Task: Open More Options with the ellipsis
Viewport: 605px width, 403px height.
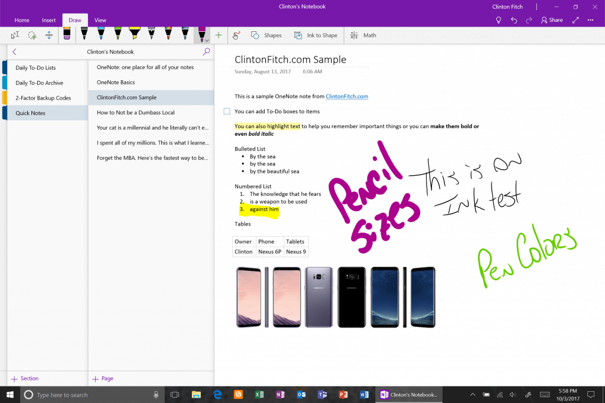Action: pyautogui.click(x=590, y=19)
